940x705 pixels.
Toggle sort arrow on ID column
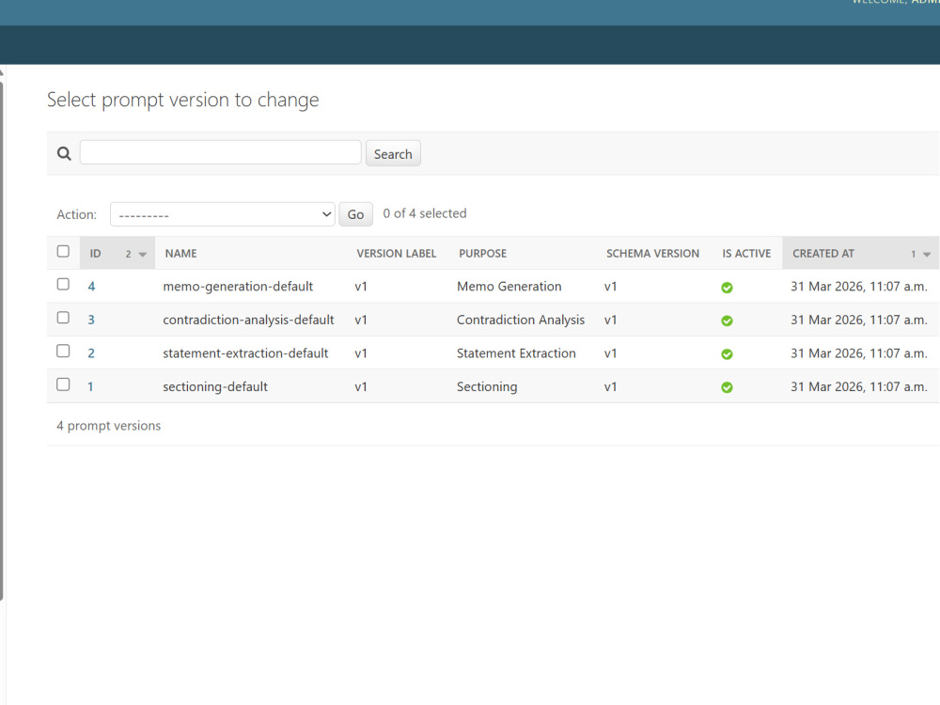coord(142,254)
